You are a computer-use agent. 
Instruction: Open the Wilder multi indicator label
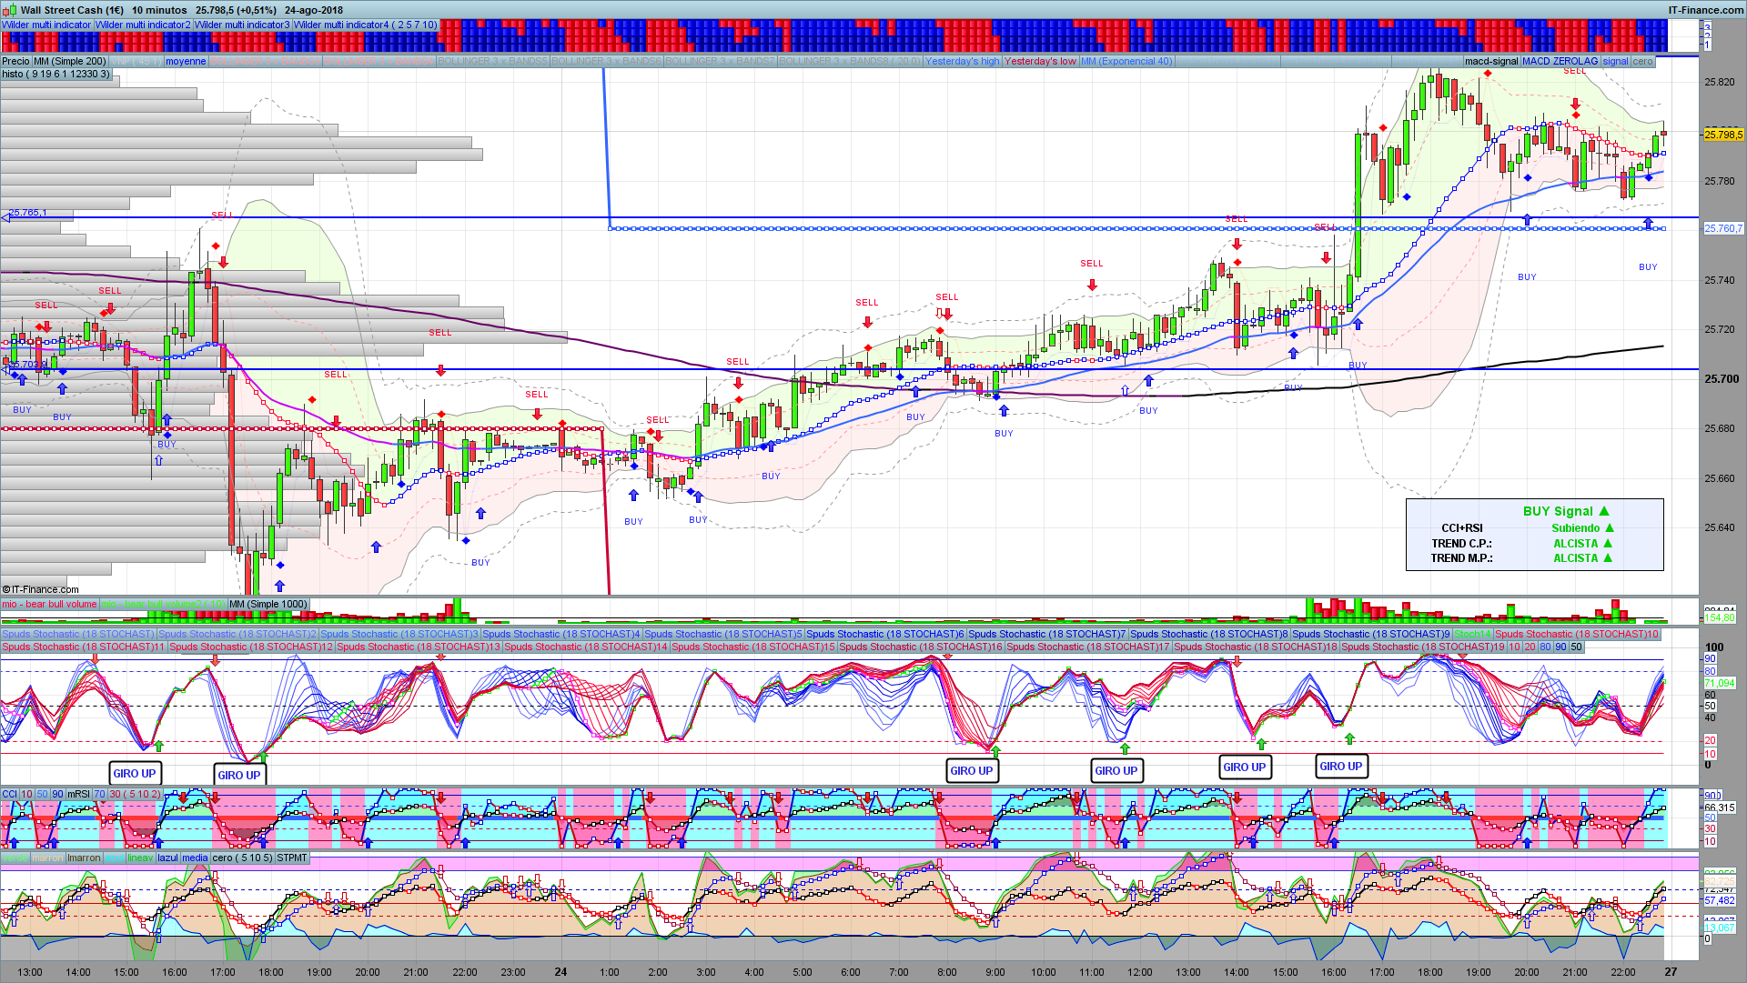[x=46, y=25]
